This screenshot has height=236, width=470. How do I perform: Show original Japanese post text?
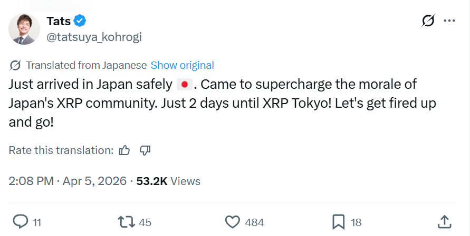point(182,66)
